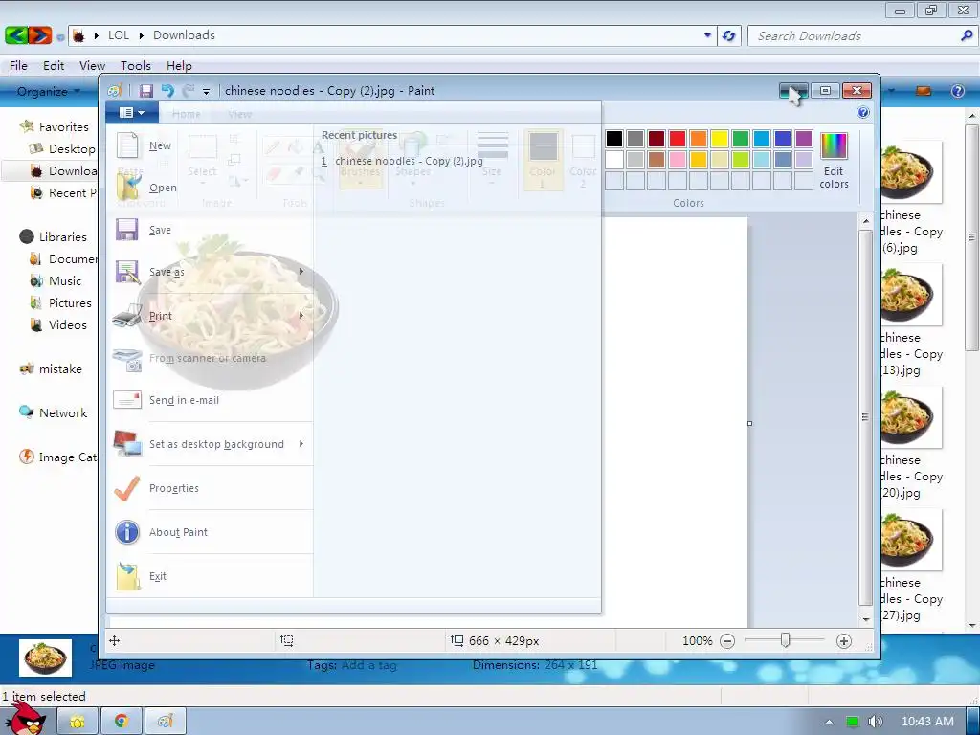Click the Redo arrow in Paint's title bar
Image resolution: width=980 pixels, height=735 pixels.
[189, 91]
